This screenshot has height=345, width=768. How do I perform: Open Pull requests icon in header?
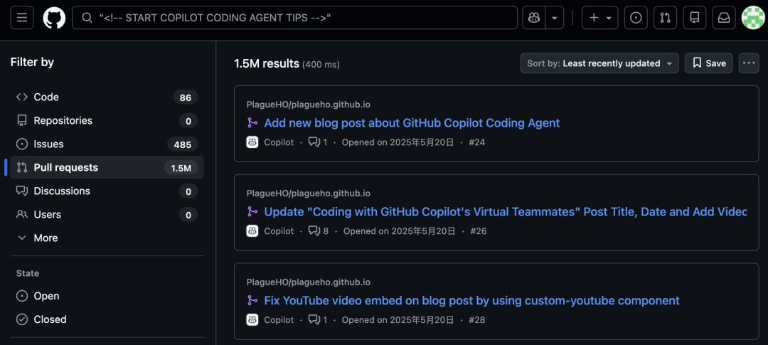665,18
